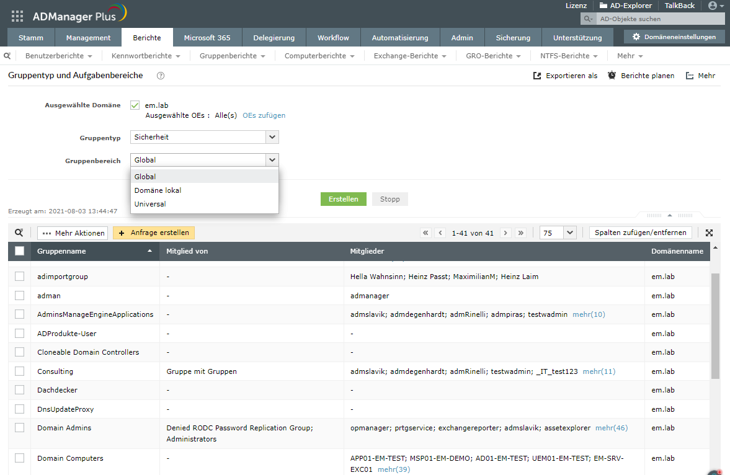
Task: Click the OEs zufügen link
Action: click(264, 115)
